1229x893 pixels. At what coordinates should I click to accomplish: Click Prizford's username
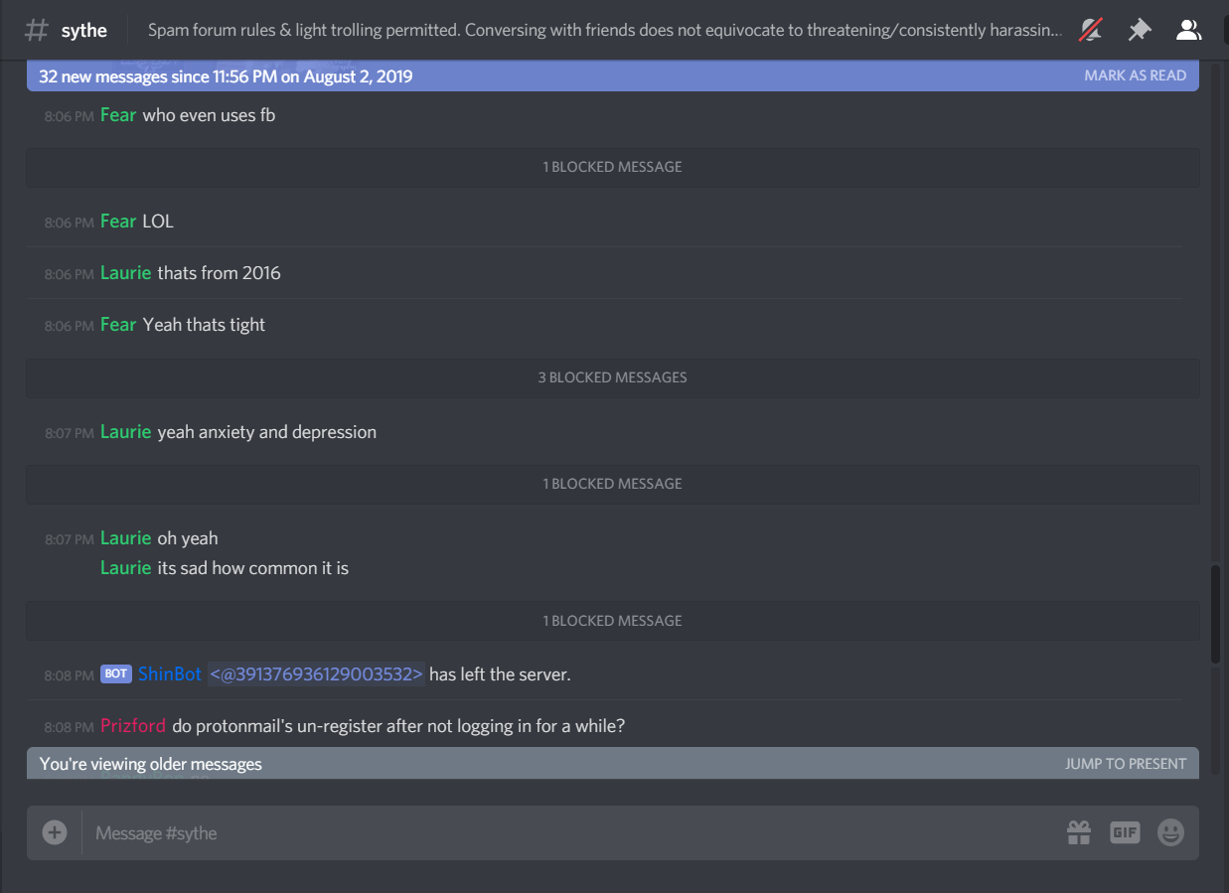[x=133, y=726]
